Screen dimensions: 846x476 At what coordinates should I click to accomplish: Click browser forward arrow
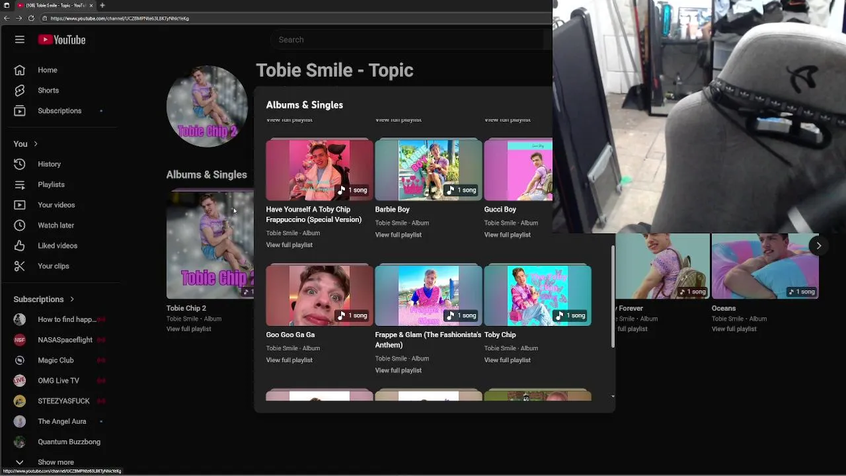click(19, 19)
